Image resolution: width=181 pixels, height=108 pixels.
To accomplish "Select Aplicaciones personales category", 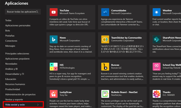I will pyautogui.click(x=18, y=25).
